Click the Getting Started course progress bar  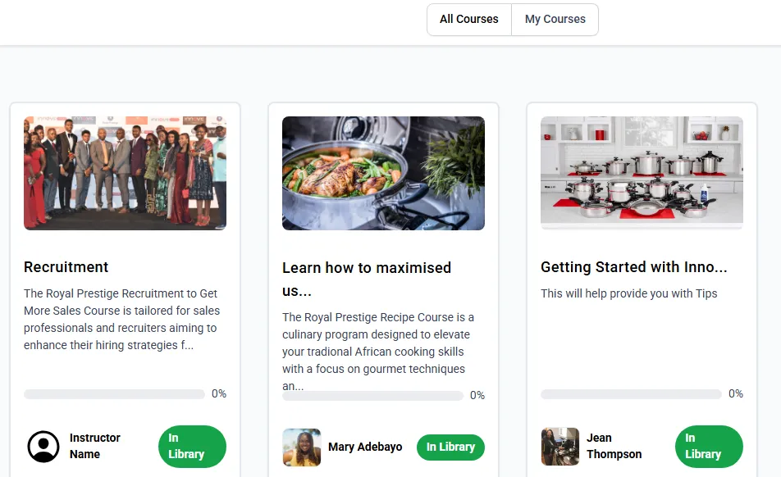631,394
